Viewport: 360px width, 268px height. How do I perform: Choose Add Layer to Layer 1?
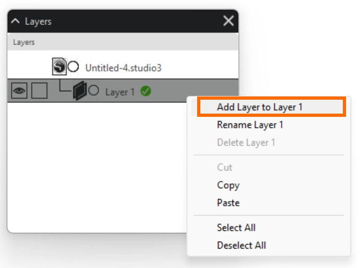(x=260, y=107)
